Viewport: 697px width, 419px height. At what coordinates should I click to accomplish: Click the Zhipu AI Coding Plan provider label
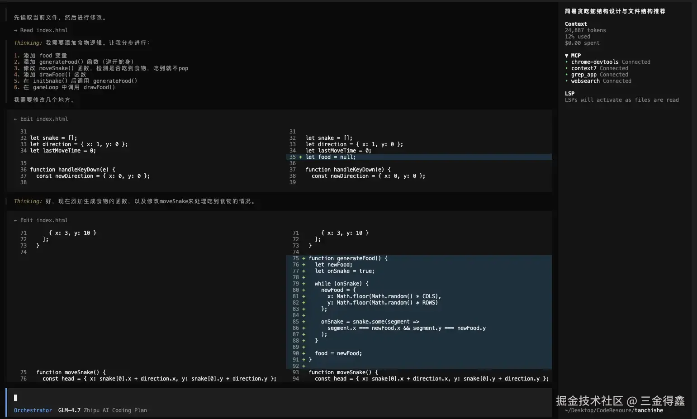[x=115, y=410]
